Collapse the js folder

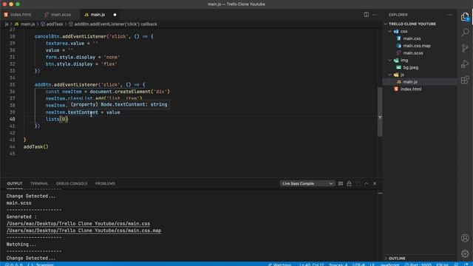pos(402,75)
